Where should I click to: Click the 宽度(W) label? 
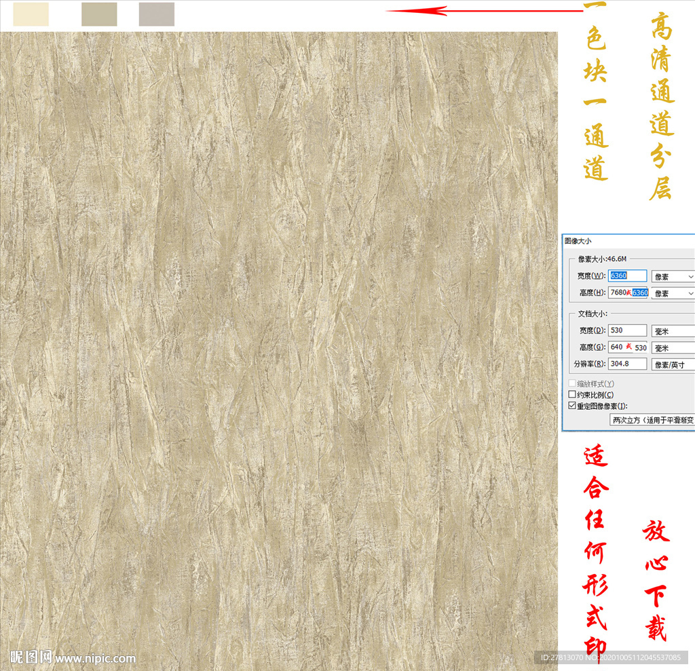591,275
